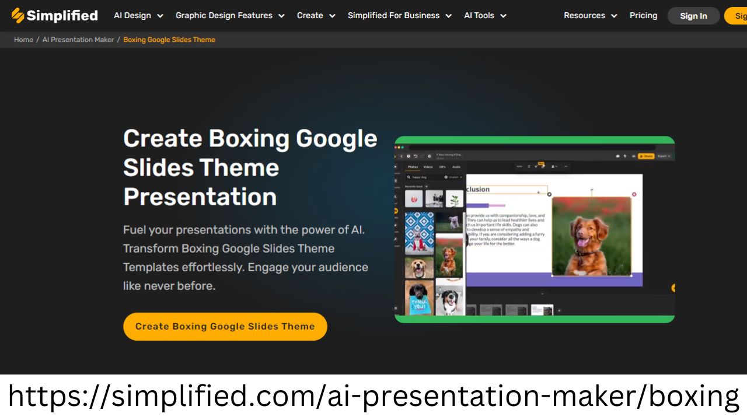Switch to the Audio tab in the media panel

(456, 167)
